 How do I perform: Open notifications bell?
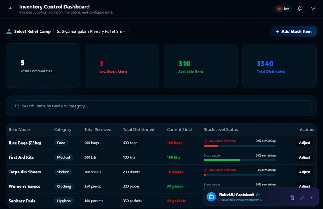click(299, 9)
